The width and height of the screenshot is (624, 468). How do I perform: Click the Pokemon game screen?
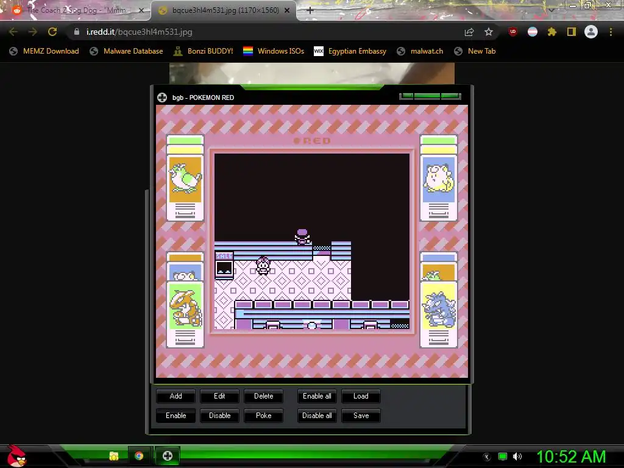(311, 241)
